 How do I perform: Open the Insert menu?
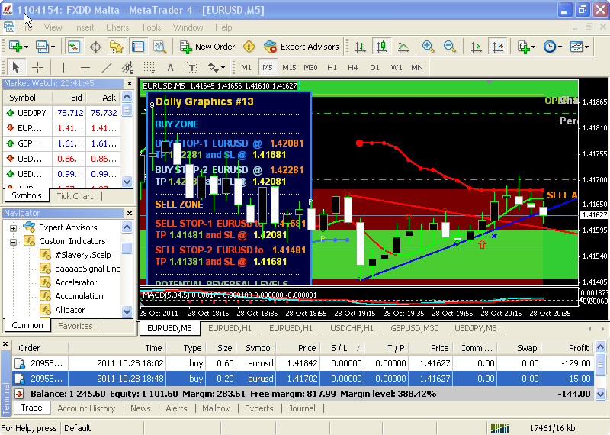[84, 27]
